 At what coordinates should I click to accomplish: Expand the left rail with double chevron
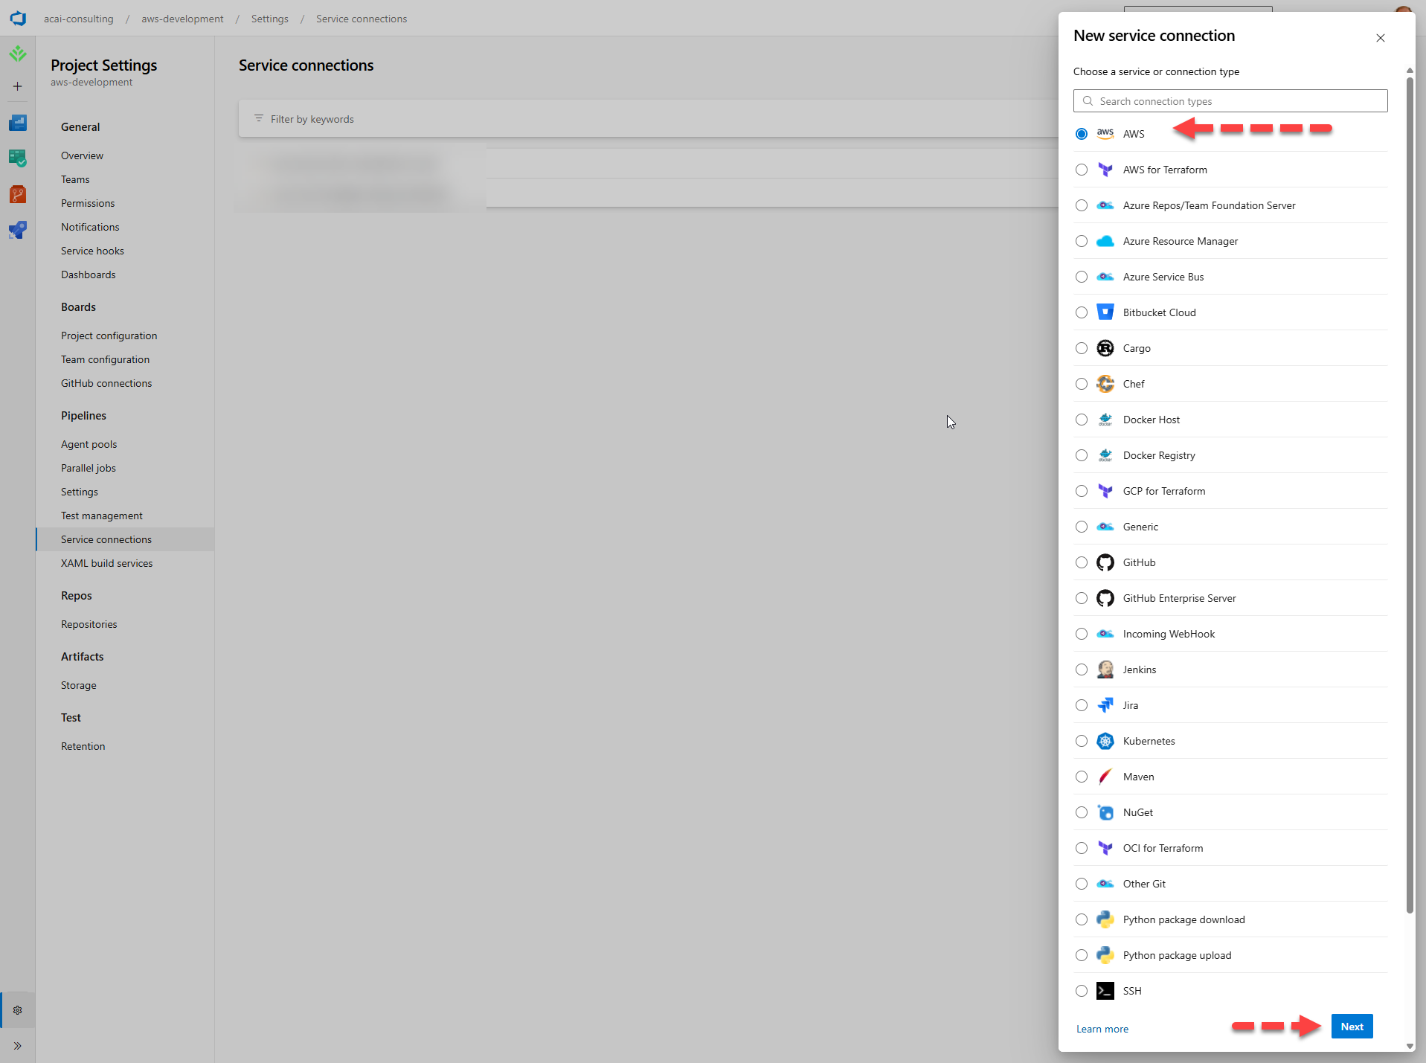[18, 1046]
